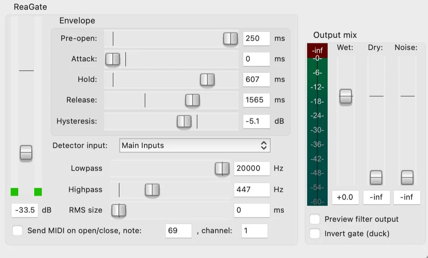
Task: Click the "Envelope" section label
Action: 77,21
